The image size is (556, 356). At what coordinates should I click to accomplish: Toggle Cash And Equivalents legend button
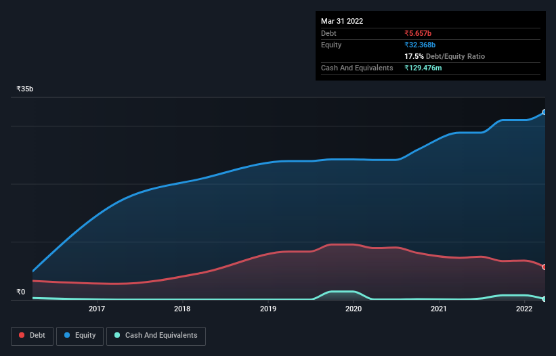(156, 336)
